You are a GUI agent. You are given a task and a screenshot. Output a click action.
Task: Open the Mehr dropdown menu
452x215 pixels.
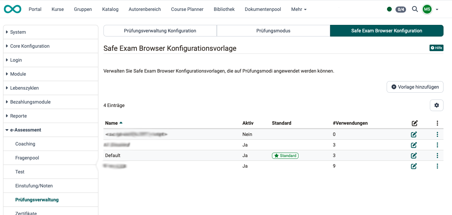coord(298,9)
